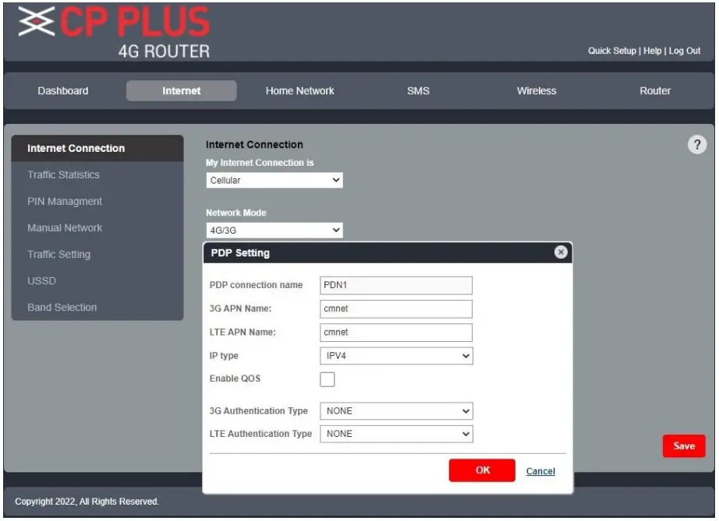
Task: Click the Log Out link
Action: pos(684,51)
